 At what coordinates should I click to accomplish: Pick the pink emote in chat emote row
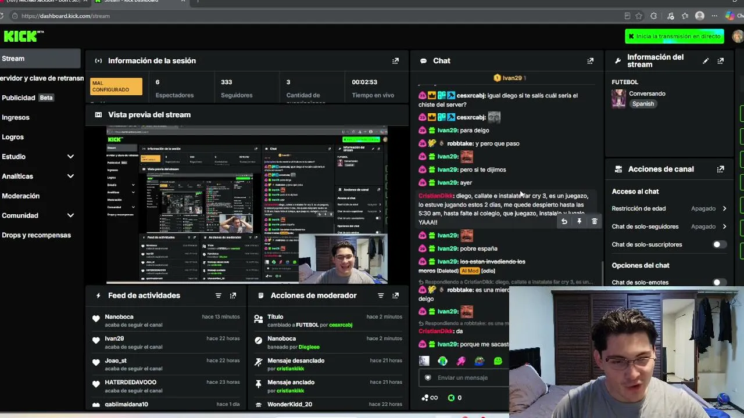tap(461, 361)
